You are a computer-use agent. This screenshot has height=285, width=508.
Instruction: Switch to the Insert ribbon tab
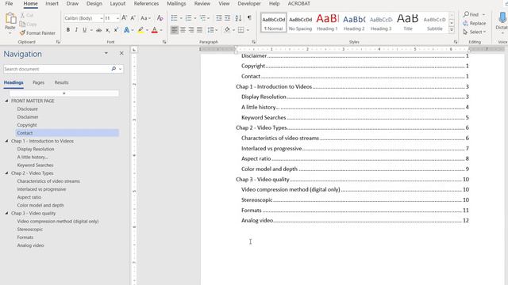[52, 3]
